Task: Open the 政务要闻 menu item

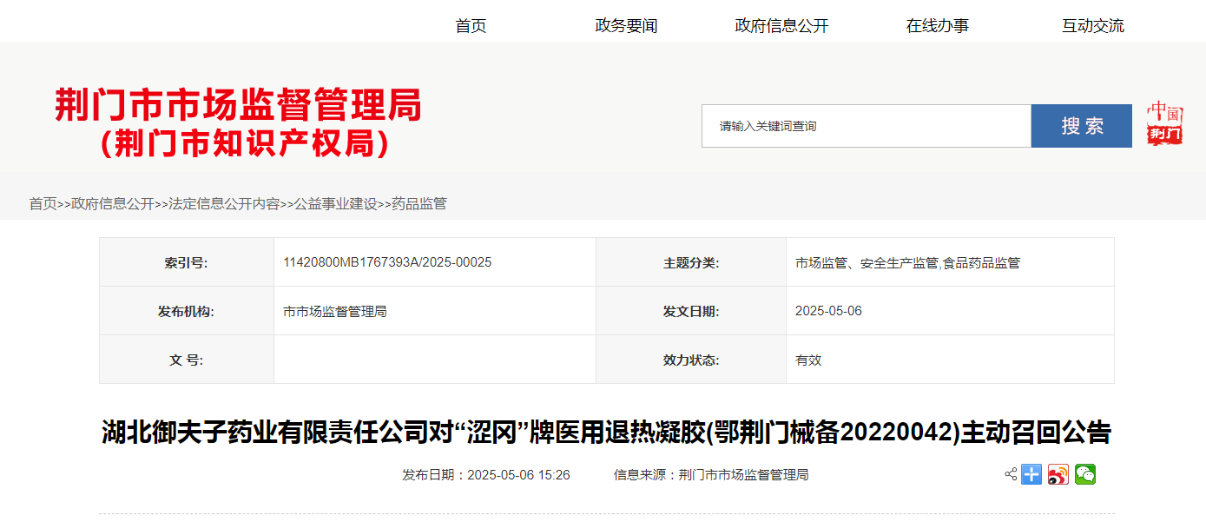Action: tap(626, 26)
